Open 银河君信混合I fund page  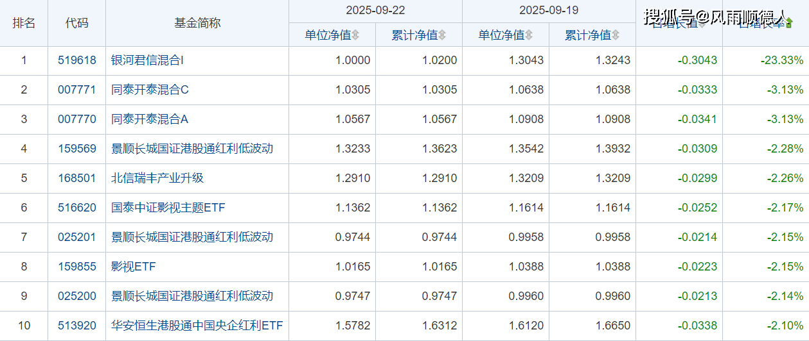(148, 60)
